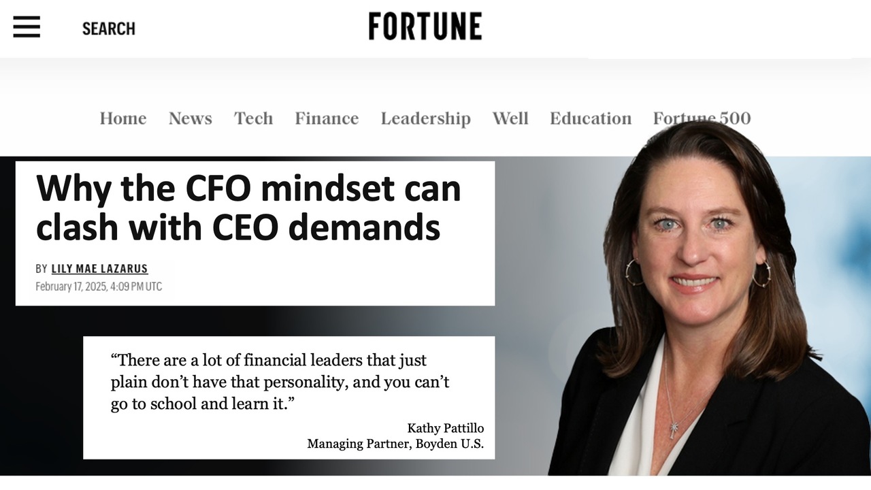Go to the Home section
Screen dimensions: 871x490
click(123, 118)
